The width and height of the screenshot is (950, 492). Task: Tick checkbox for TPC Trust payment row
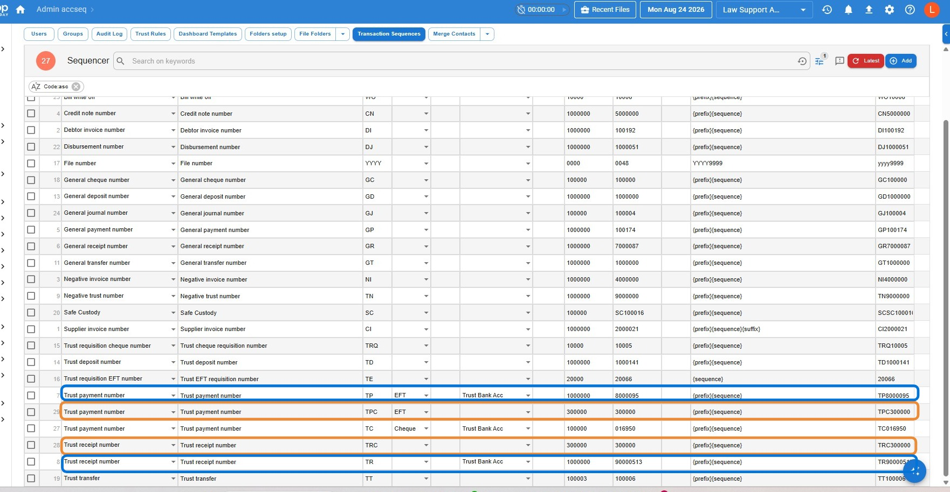point(31,412)
